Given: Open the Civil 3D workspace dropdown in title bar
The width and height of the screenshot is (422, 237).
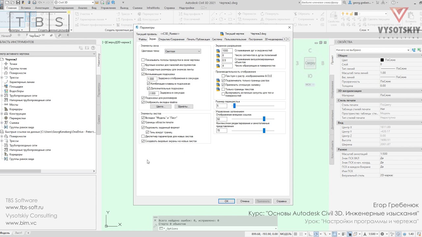Looking at the screenshot, I should point(74,2).
